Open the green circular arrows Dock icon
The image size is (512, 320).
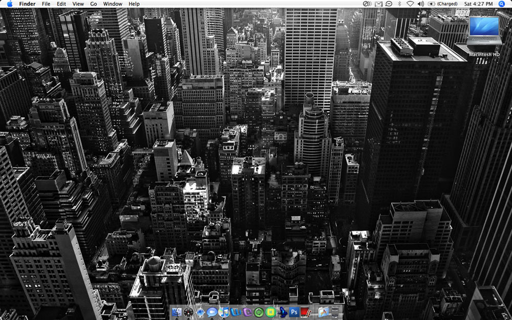pos(259,312)
